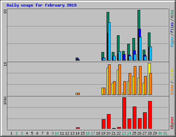Click the 'Daily usage for February 2019' title
The width and height of the screenshot is (176, 137).
coord(42,5)
